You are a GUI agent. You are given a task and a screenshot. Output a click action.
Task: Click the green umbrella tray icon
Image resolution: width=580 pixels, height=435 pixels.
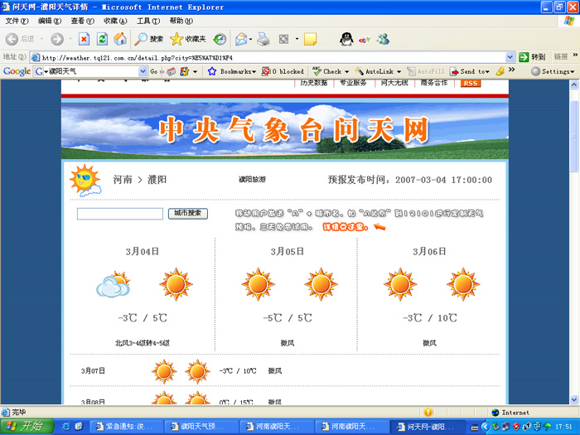tap(547, 427)
